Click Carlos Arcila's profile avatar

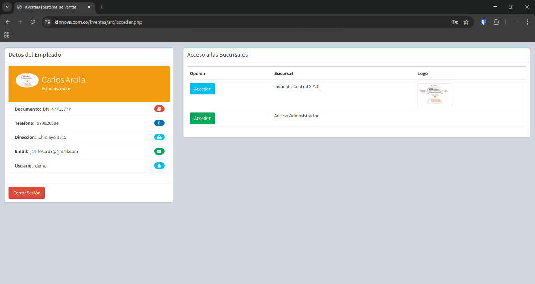coord(27,80)
